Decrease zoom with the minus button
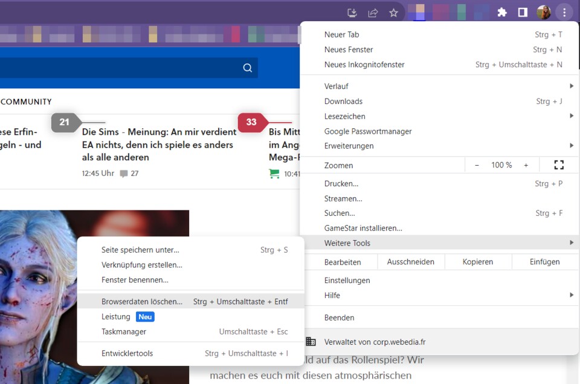The height and width of the screenshot is (384, 580). click(477, 165)
